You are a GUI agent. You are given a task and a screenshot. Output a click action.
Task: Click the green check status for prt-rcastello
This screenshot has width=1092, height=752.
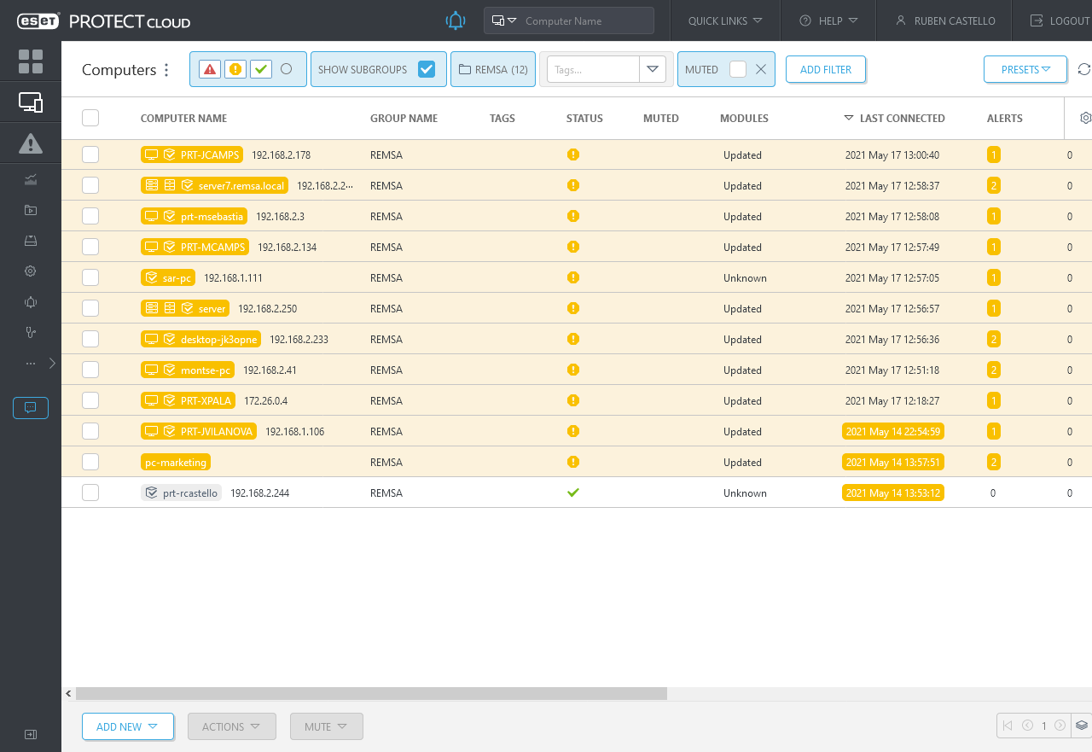tap(573, 493)
